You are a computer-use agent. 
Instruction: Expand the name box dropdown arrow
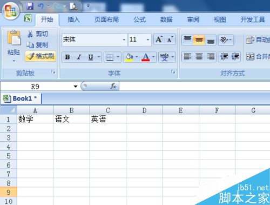point(76,87)
